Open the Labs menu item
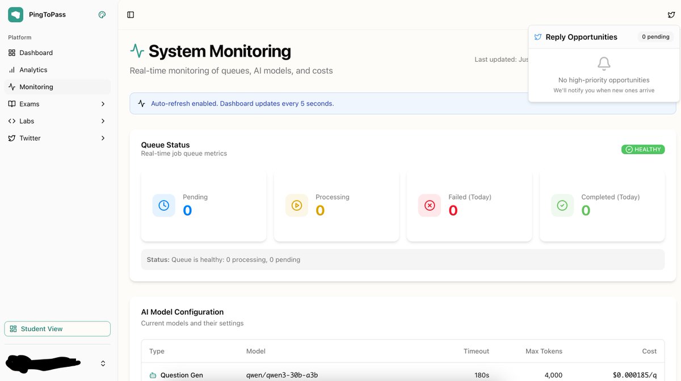This screenshot has width=681, height=381. click(x=57, y=121)
